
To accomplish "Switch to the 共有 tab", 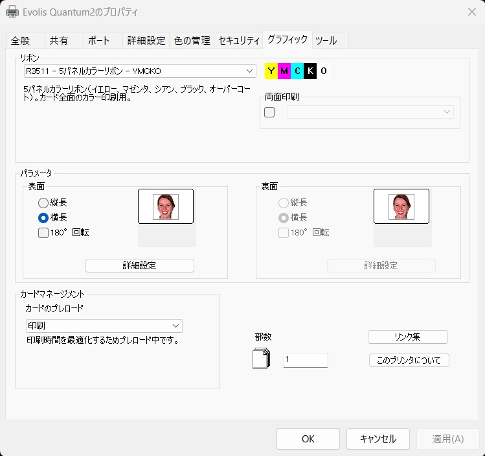I will (x=64, y=41).
